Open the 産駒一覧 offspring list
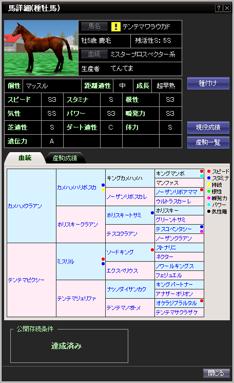The height and width of the screenshot is (383, 234). [x=208, y=142]
